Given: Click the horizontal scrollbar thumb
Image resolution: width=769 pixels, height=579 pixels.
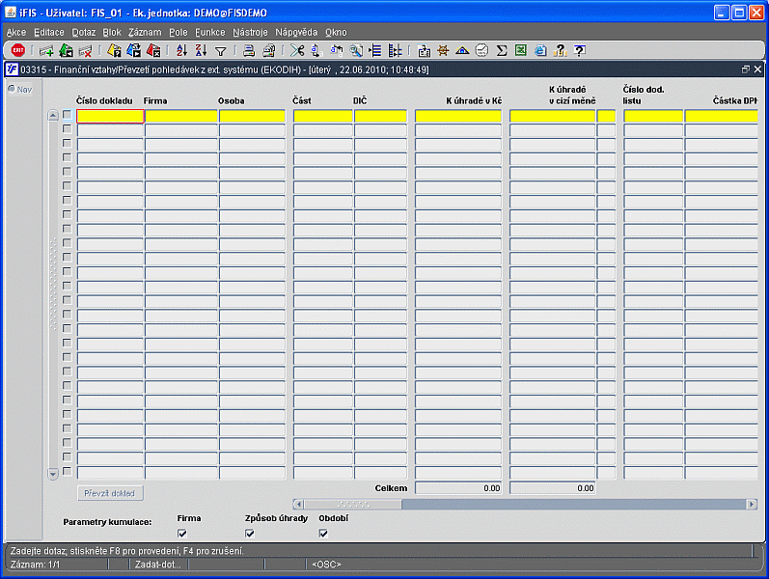Looking at the screenshot, I should [353, 504].
